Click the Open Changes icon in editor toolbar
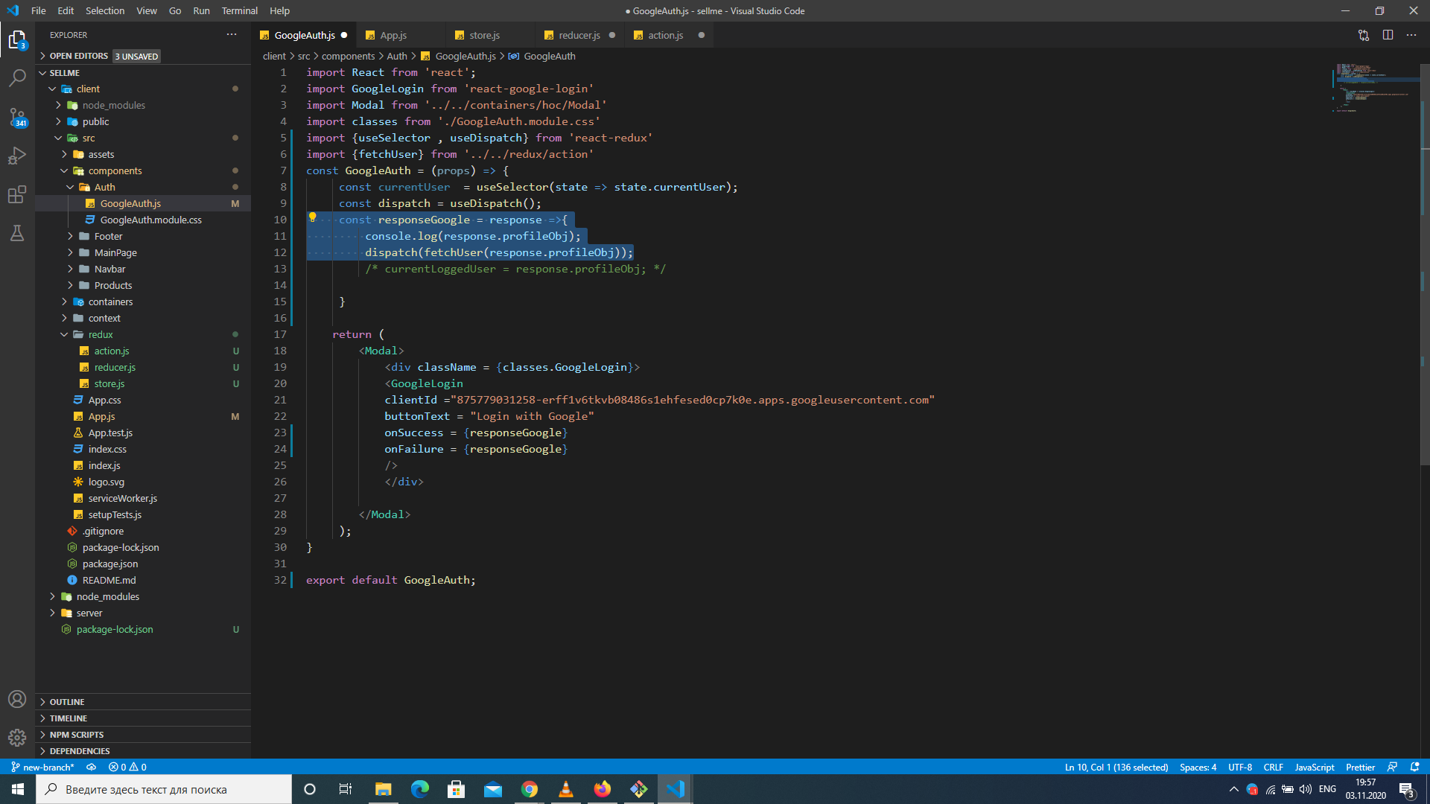Image resolution: width=1430 pixels, height=804 pixels. point(1364,35)
